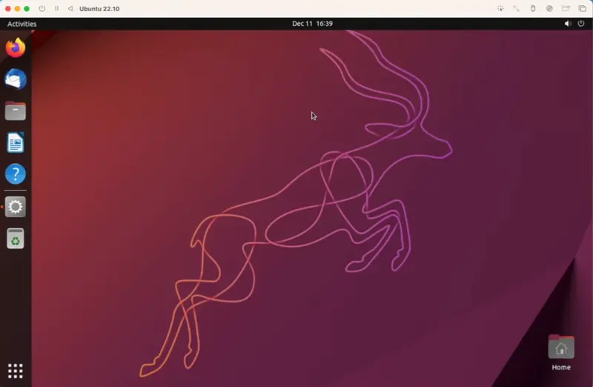Open the shared folder icon
The image size is (593, 387).
point(566,8)
